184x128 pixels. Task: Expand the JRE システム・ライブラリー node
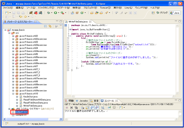coord(9,109)
